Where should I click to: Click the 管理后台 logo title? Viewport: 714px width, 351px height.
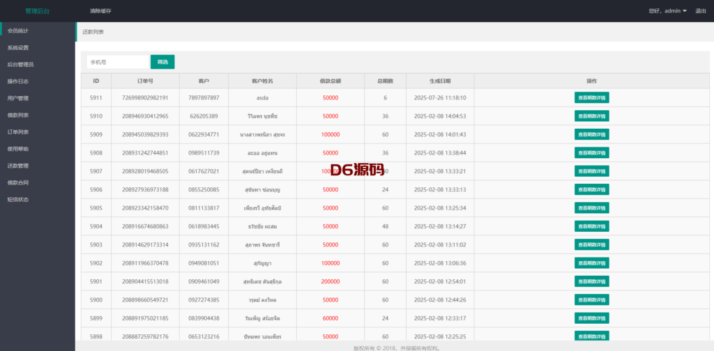click(x=37, y=11)
